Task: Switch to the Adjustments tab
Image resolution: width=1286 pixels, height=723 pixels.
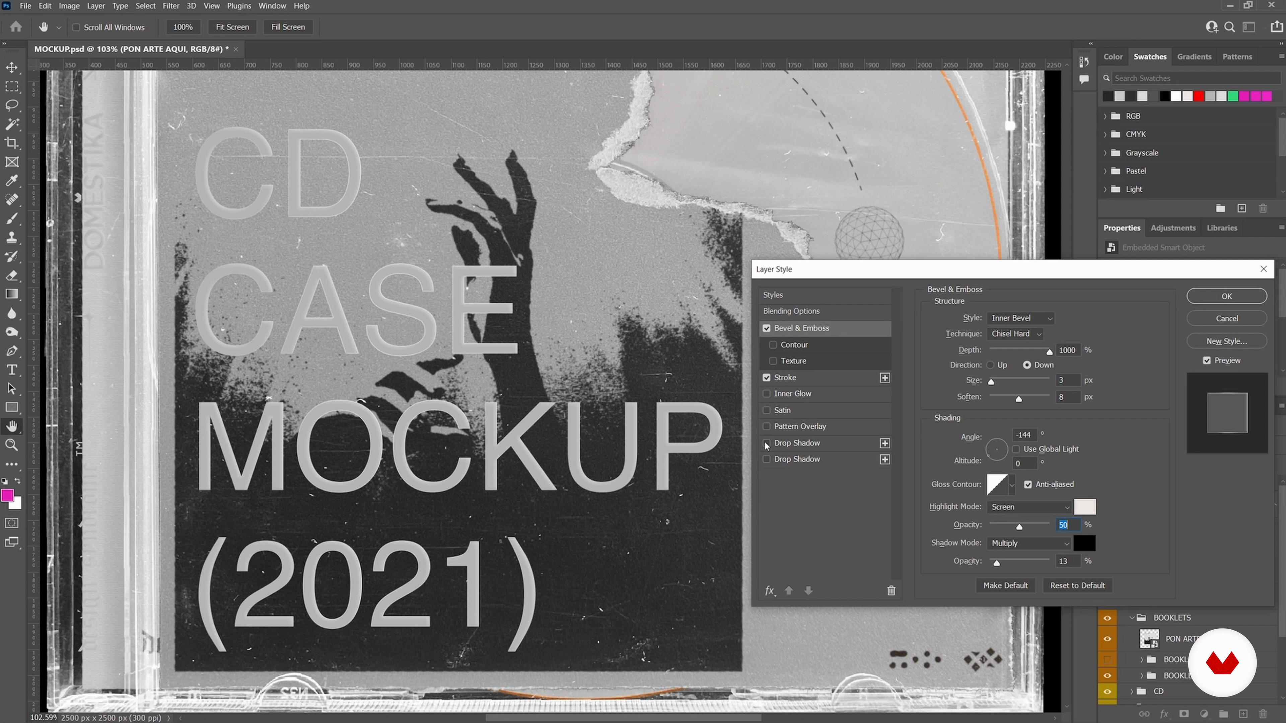Action: point(1173,228)
